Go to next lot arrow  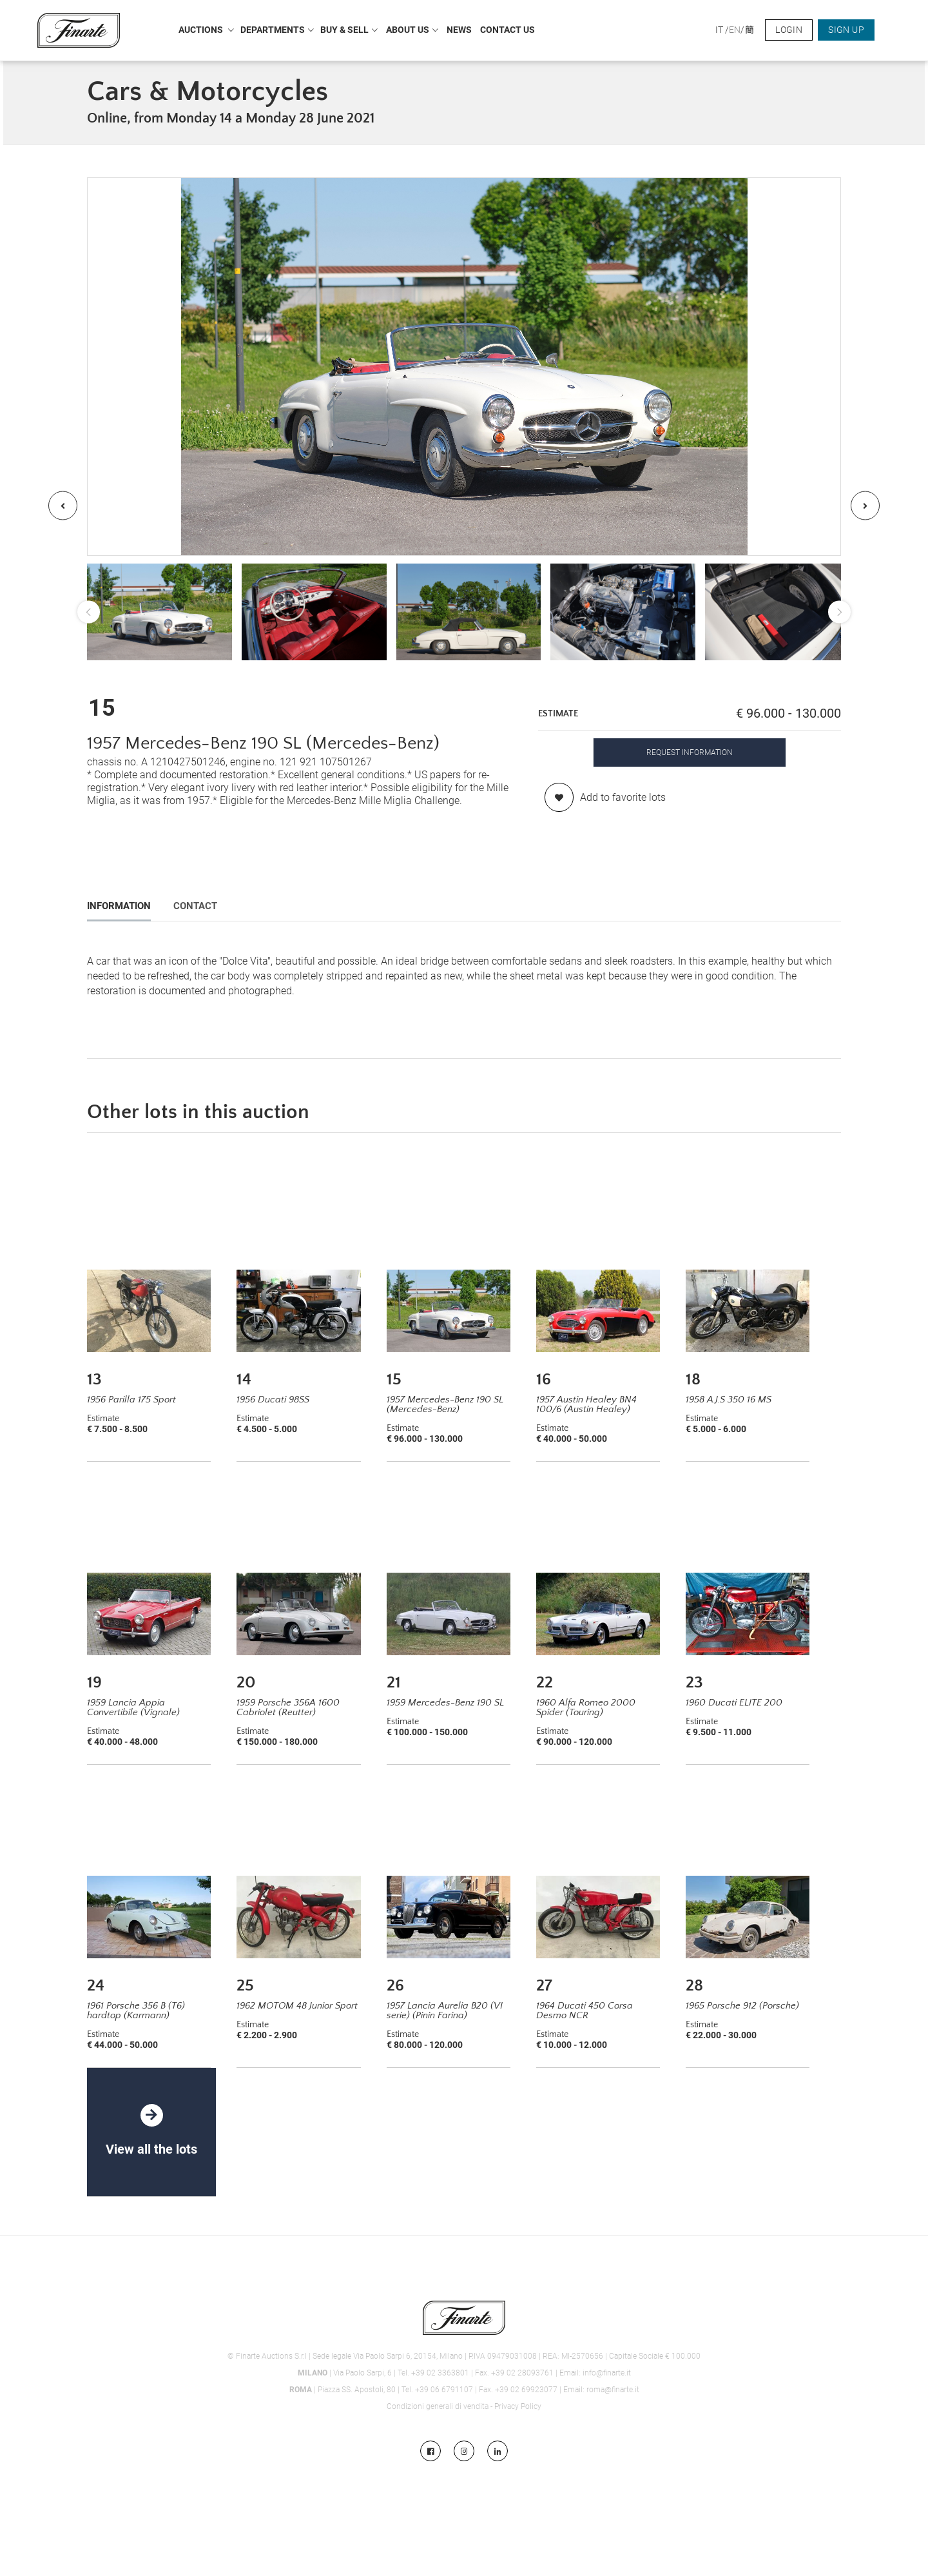click(865, 505)
